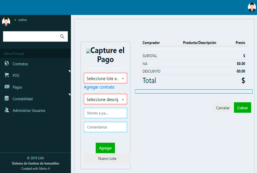Click the Cancelar button
Screen dimensions: 257x173
tap(223, 108)
